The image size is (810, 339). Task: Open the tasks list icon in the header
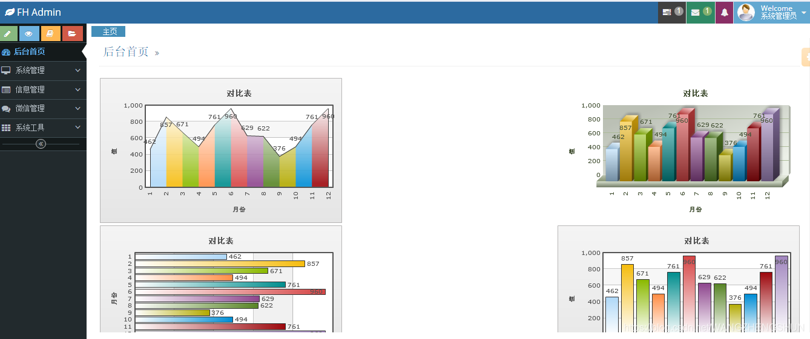point(667,12)
